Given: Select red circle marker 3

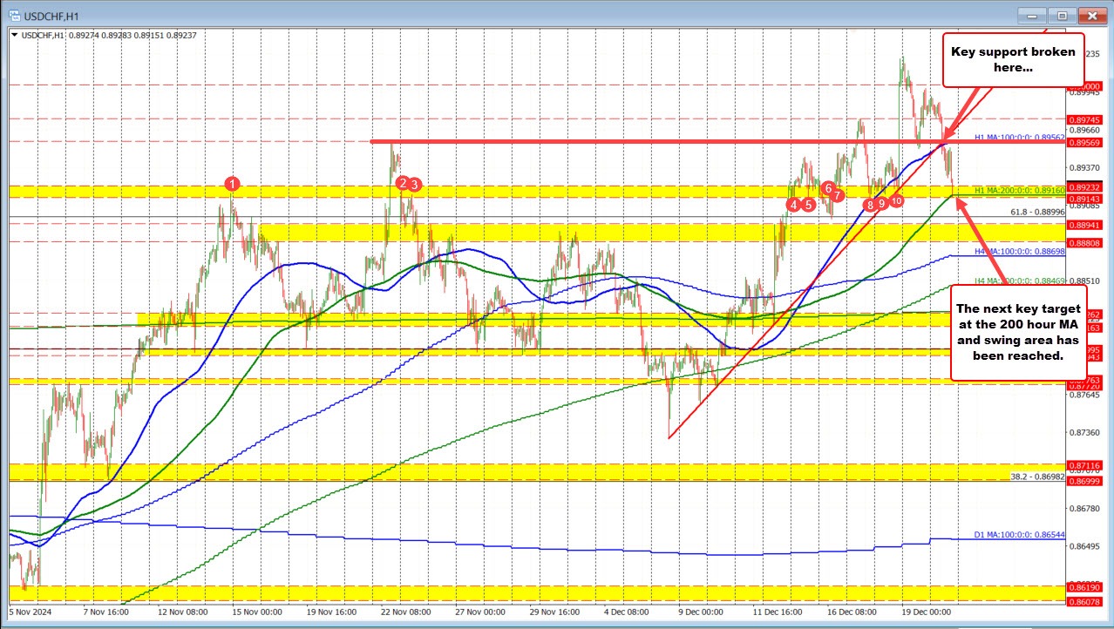Looking at the screenshot, I should pos(415,184).
